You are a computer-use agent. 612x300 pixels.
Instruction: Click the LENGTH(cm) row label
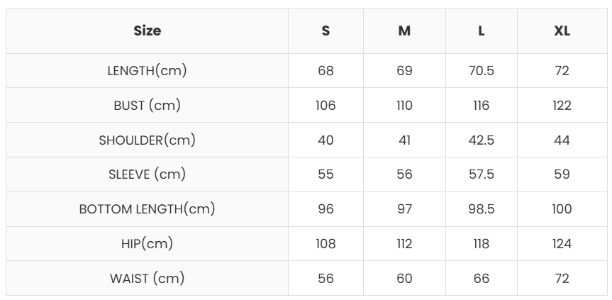point(147,70)
